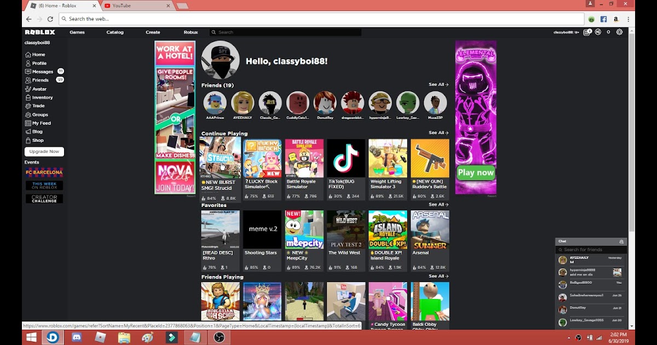This screenshot has width=657, height=345.
Task: Open the Profile page from sidebar
Action: 36,63
